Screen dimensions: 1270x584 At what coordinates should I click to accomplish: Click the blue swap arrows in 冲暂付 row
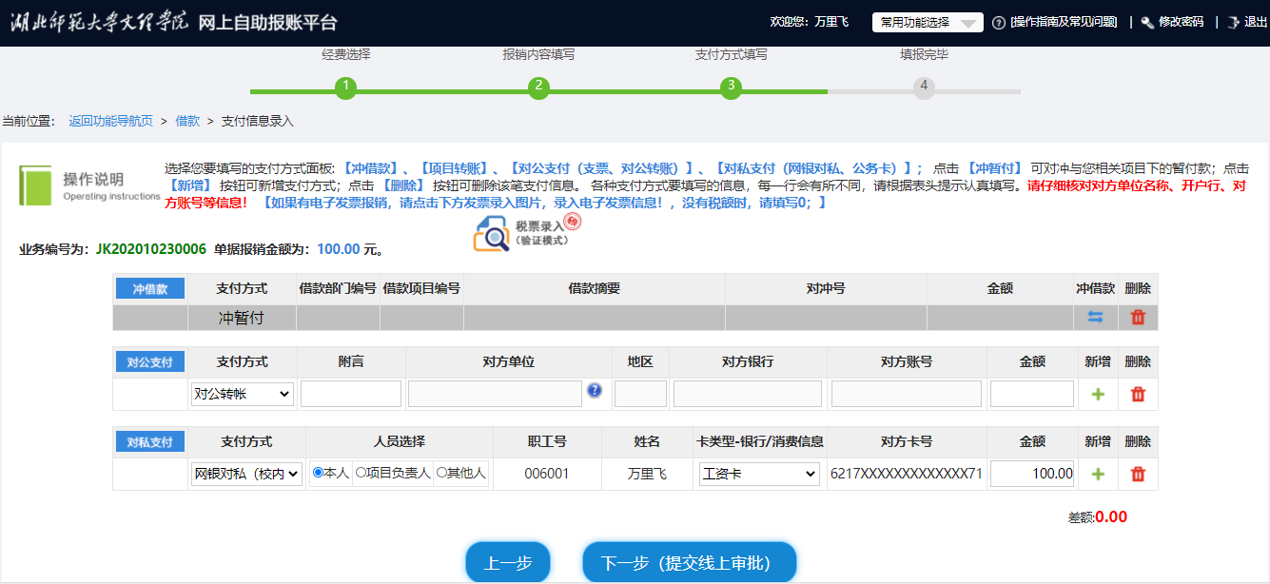[1095, 318]
